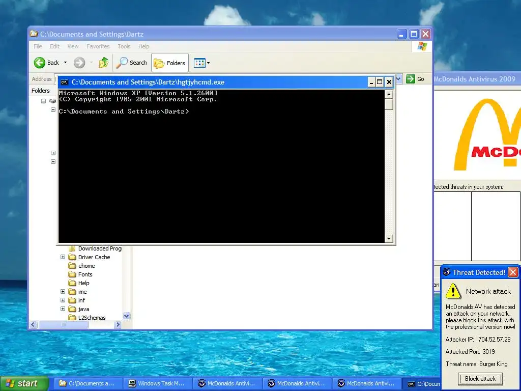This screenshot has height=391, width=521.
Task: Click the yellow warning icon in popup
Action: point(453,291)
